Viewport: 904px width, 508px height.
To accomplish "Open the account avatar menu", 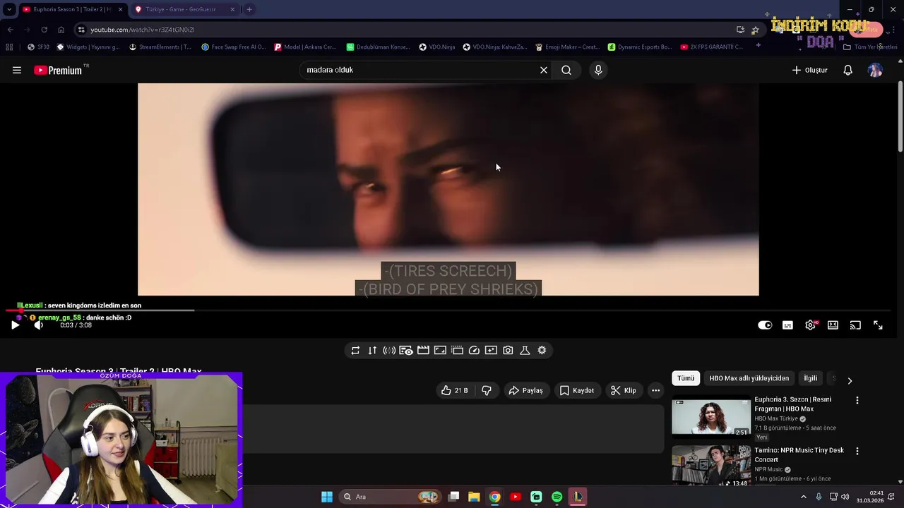I will [x=876, y=70].
